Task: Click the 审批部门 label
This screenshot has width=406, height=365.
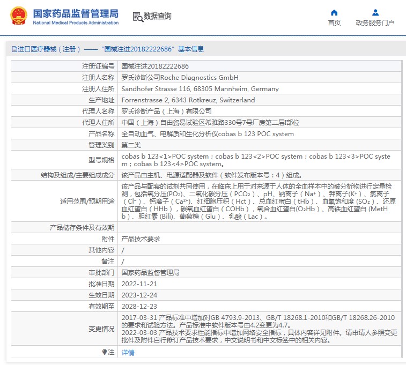Action: click(101, 272)
